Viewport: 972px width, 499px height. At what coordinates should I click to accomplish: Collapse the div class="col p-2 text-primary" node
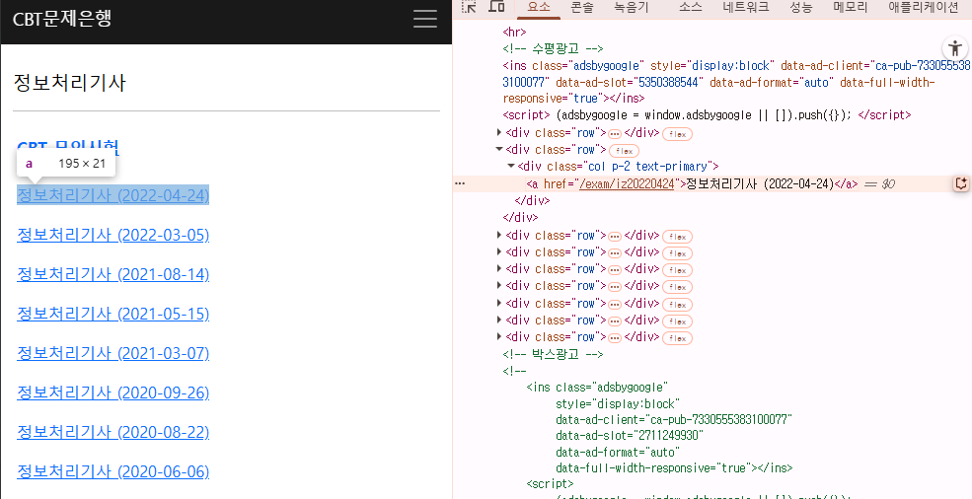point(511,166)
